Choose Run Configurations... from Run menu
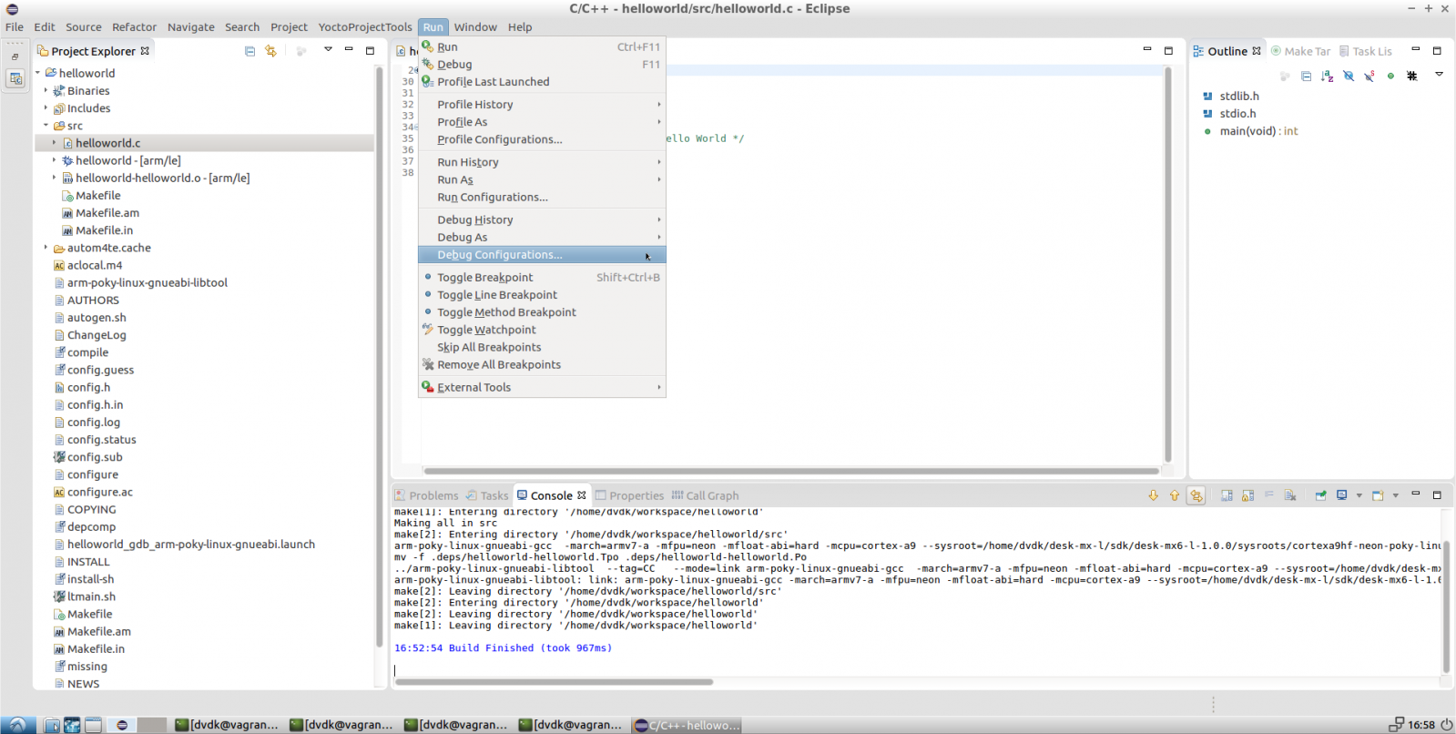This screenshot has height=734, width=1456. click(x=492, y=197)
